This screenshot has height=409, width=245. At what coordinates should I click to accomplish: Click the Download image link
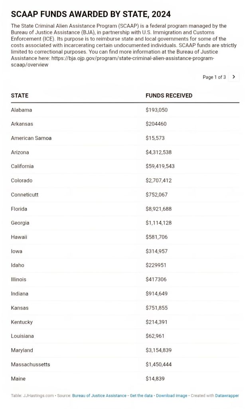[172, 395]
